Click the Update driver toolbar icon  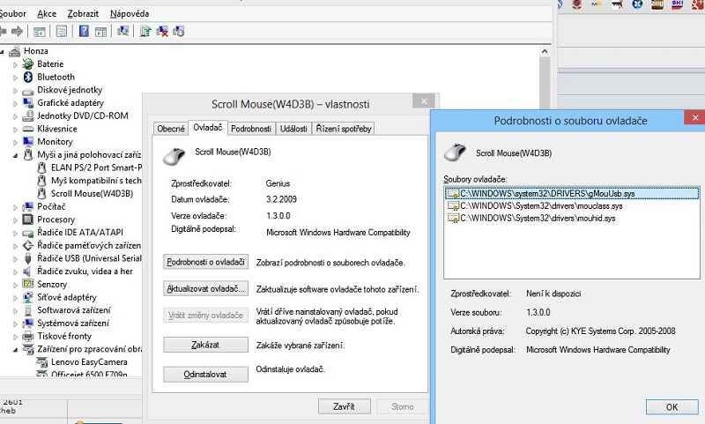click(145, 31)
